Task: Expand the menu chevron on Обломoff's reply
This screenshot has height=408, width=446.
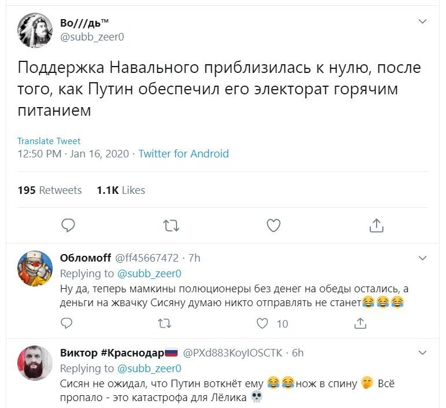Action: (423, 258)
